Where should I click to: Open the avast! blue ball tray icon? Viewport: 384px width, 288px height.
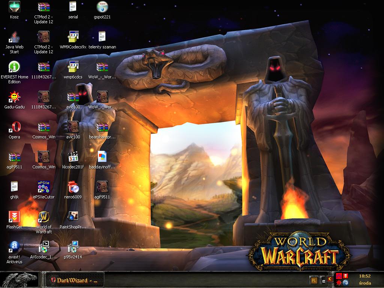(x=345, y=283)
